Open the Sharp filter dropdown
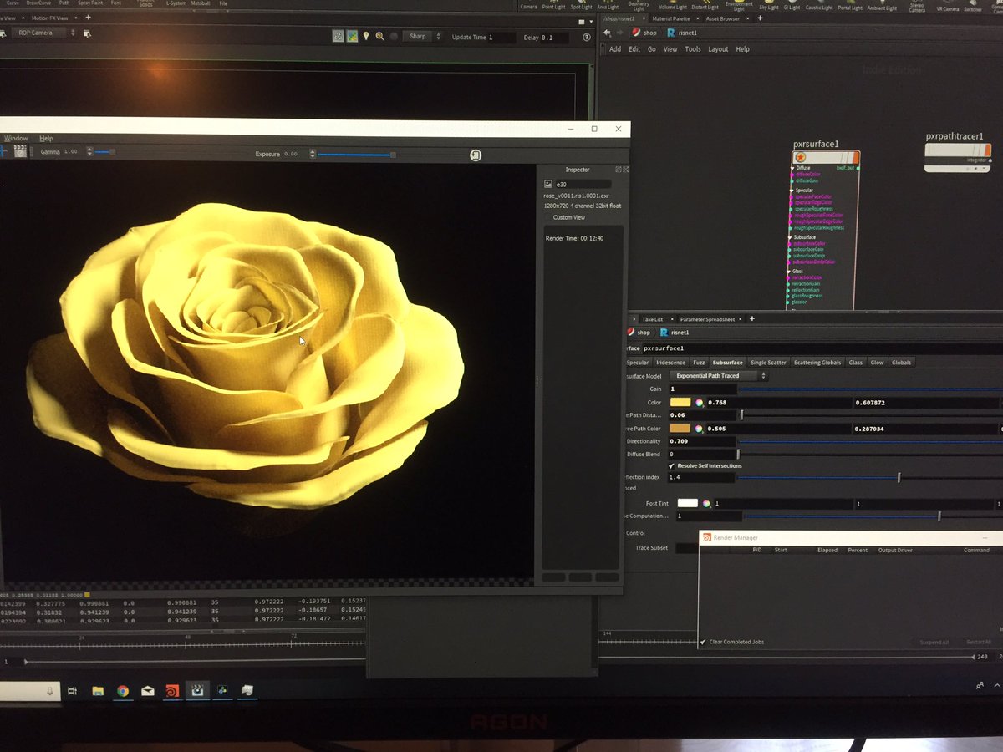 point(422,37)
